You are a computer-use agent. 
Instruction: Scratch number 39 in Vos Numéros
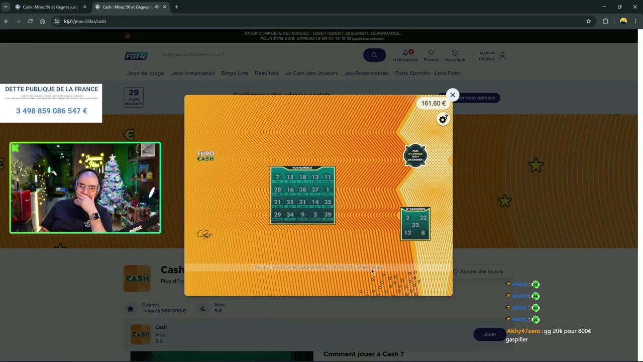click(x=328, y=216)
